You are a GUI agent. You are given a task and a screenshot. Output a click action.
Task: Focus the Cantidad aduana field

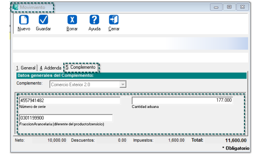coord(182,100)
